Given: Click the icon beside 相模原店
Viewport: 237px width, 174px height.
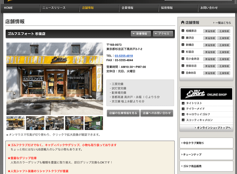Looking at the screenshot, I should [x=183, y=31].
